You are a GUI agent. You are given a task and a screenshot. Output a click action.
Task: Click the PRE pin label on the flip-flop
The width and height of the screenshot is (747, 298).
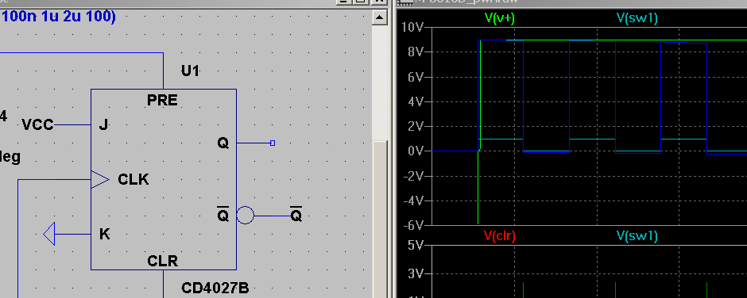point(162,101)
